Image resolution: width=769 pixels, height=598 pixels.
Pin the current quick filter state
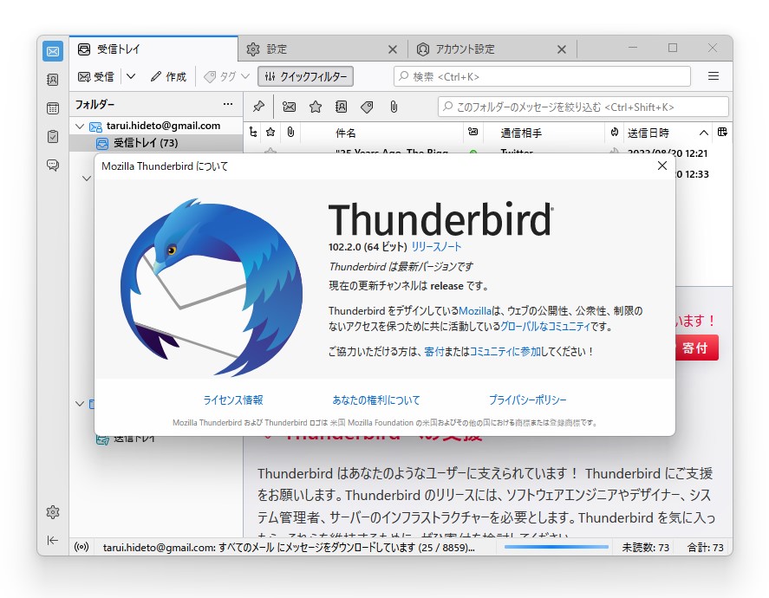point(260,107)
